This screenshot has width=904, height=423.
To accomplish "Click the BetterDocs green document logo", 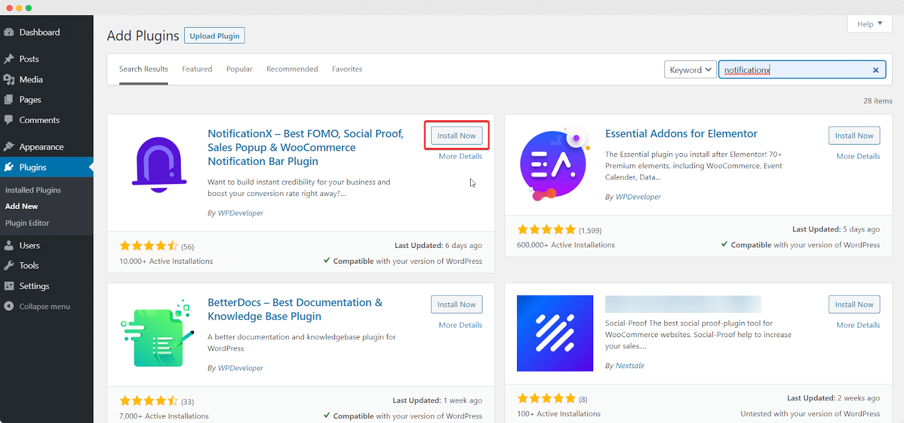I will click(158, 333).
